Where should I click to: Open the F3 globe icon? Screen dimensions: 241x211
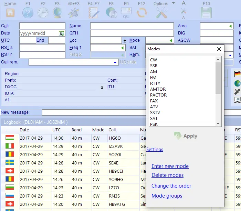57,13
